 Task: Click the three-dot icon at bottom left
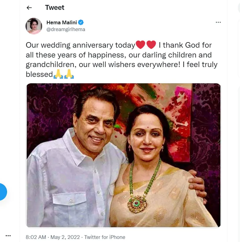pos(8,236)
